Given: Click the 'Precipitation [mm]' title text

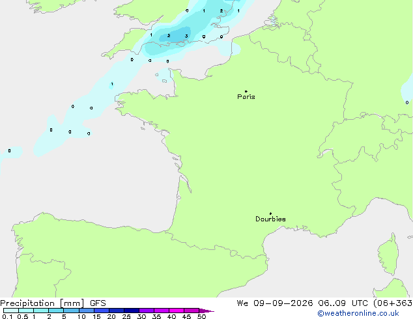Looking at the screenshot, I should (42, 303).
